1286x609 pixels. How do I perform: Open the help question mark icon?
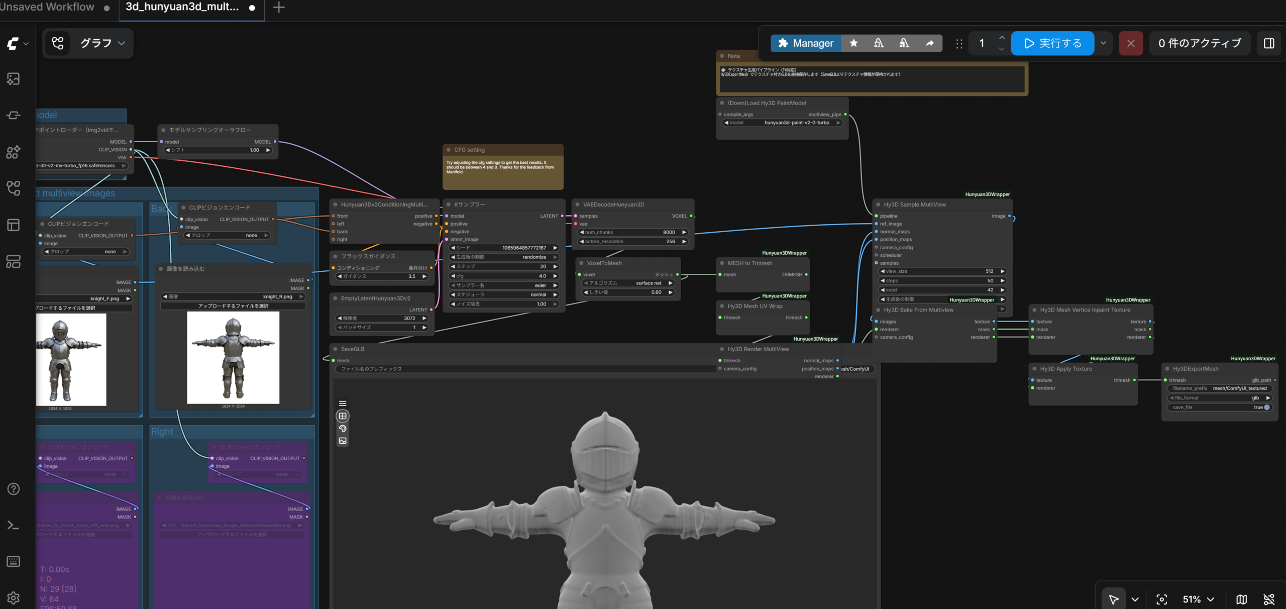coord(14,489)
